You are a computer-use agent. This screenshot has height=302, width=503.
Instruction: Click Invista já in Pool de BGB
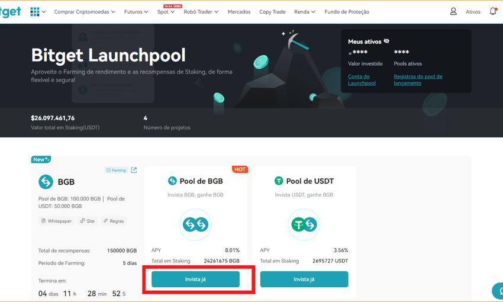coord(195,279)
